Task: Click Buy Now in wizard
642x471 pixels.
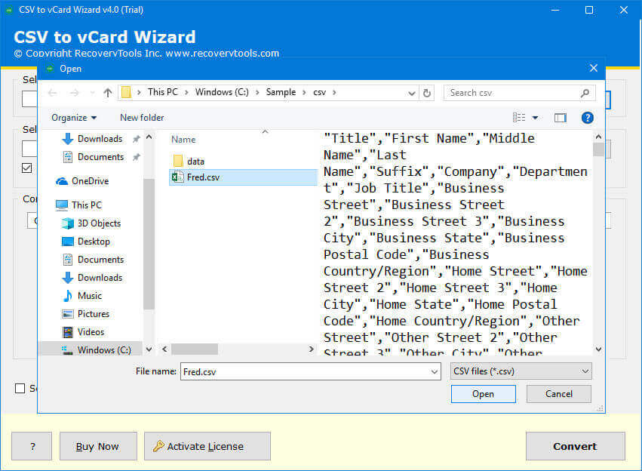Action: coord(98,446)
